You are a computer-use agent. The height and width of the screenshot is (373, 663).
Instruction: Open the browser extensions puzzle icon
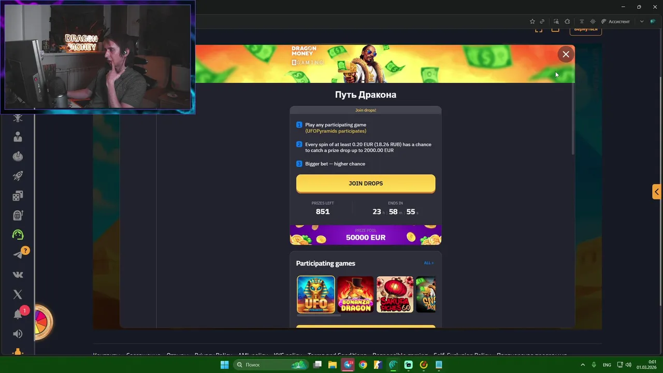(567, 21)
